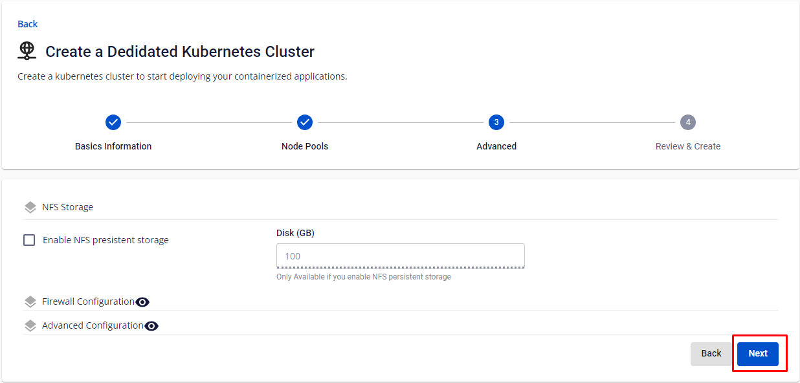
Task: Focus the Disk (GB) input field
Action: (x=400, y=256)
